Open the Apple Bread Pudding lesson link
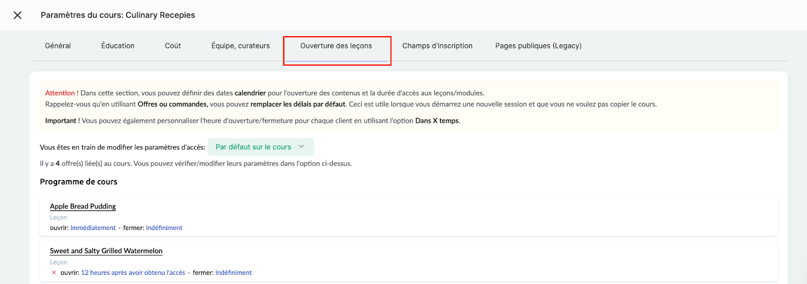 pyautogui.click(x=83, y=206)
